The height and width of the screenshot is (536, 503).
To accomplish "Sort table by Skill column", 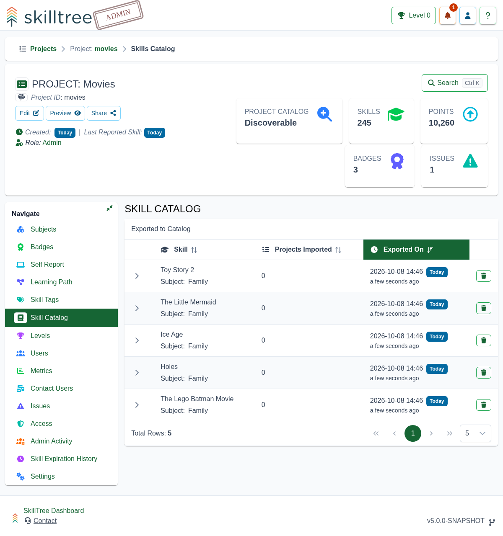I will click(x=179, y=250).
